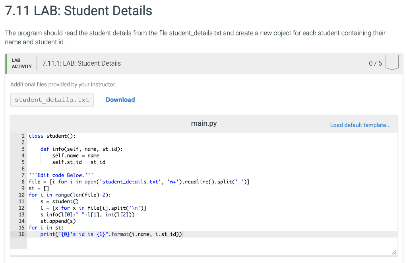Click the 7.11 LAB: Student Details page title
Image resolution: width=407 pixels, height=263 pixels.
point(78,11)
